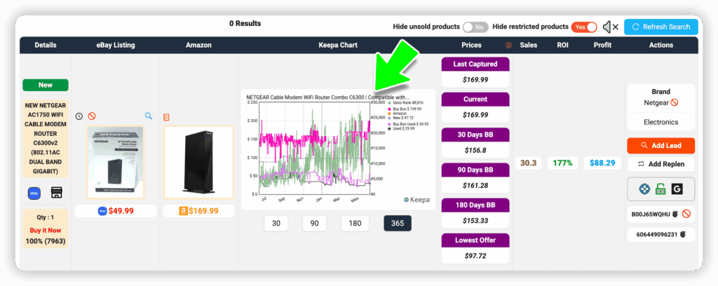Viewport: 718px width, 286px height.
Task: Click the green open padlock icon
Action: point(660,189)
